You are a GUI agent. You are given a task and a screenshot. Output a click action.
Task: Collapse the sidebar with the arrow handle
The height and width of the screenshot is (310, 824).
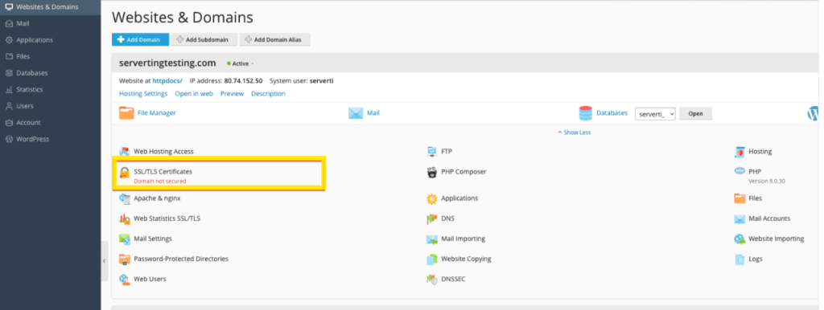[x=104, y=261]
